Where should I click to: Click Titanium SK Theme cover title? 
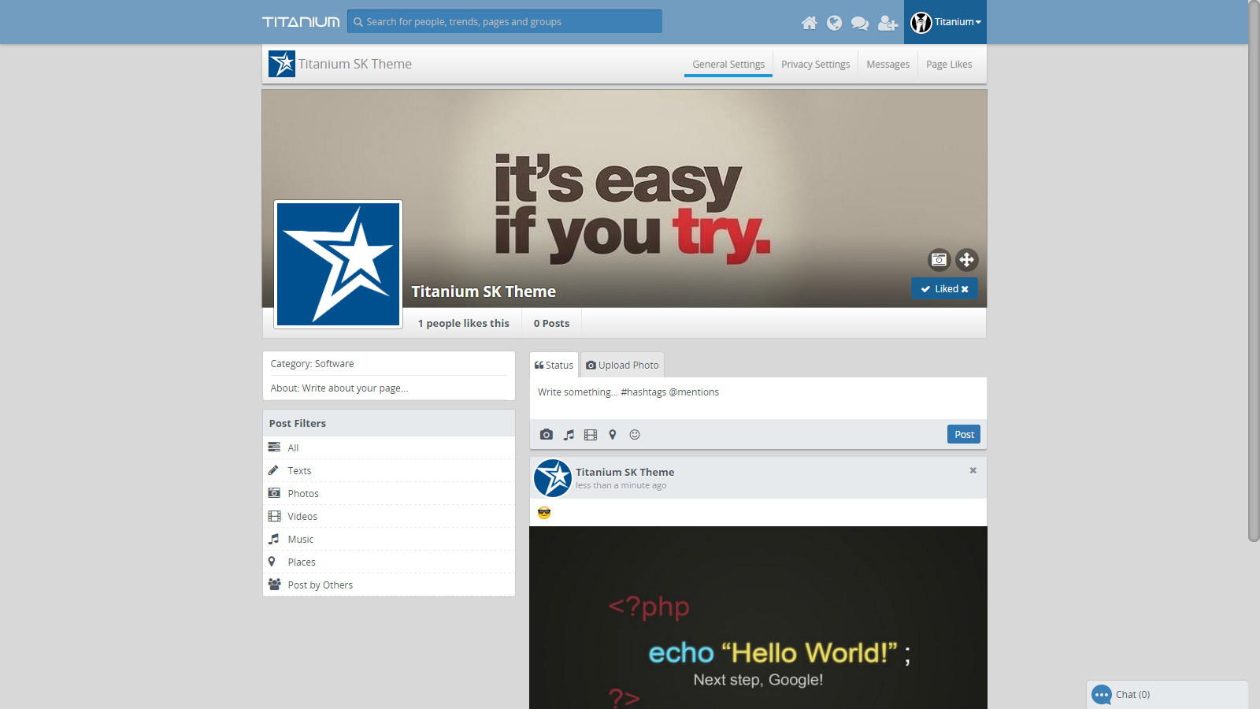(484, 291)
